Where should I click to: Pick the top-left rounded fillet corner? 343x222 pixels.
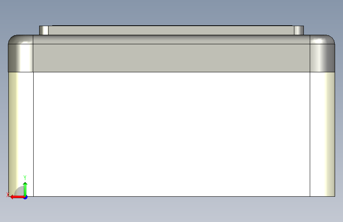coord(21,40)
